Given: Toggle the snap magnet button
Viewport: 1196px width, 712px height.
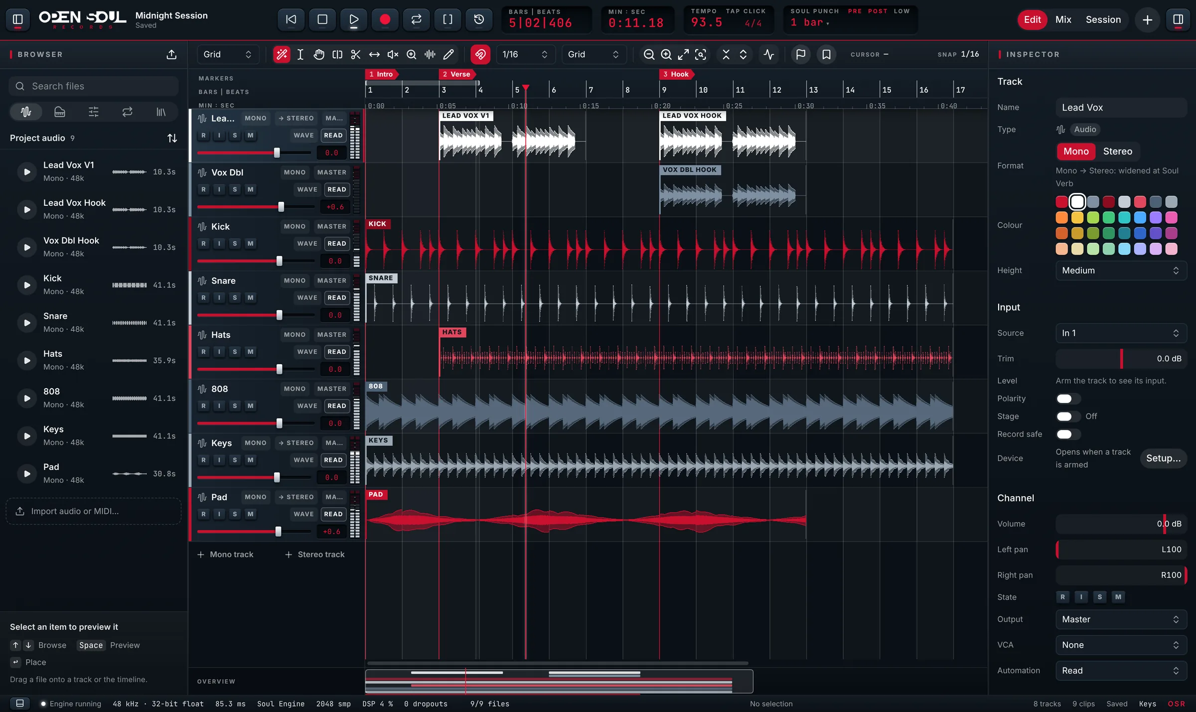Looking at the screenshot, I should pyautogui.click(x=480, y=54).
